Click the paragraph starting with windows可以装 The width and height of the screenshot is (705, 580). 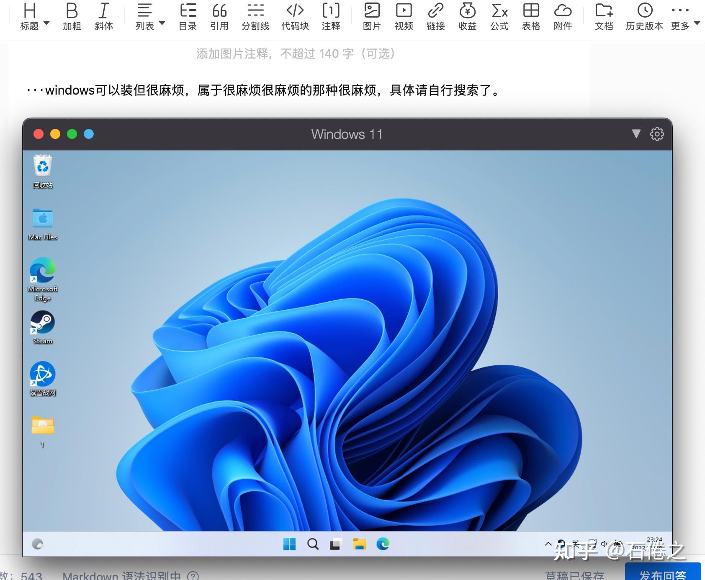264,90
